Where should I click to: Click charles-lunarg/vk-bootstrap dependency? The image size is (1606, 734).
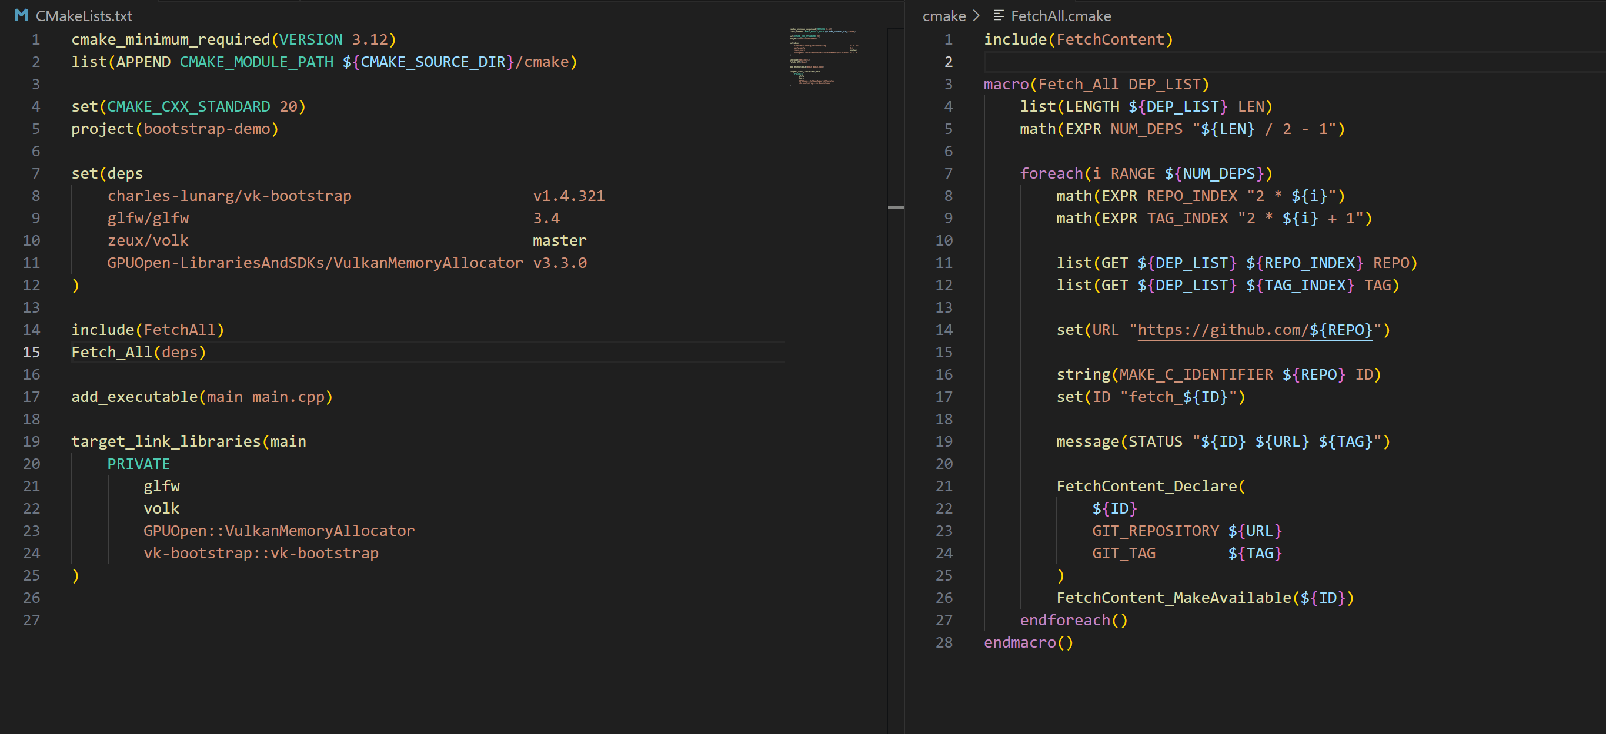(x=229, y=196)
